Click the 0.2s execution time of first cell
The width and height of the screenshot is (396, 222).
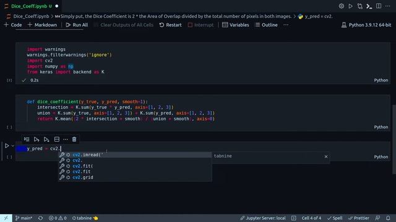pos(35,80)
